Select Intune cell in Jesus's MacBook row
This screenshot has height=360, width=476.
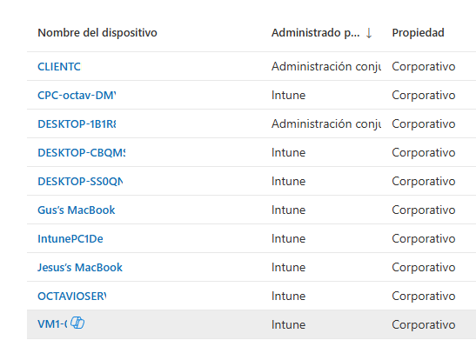288,267
